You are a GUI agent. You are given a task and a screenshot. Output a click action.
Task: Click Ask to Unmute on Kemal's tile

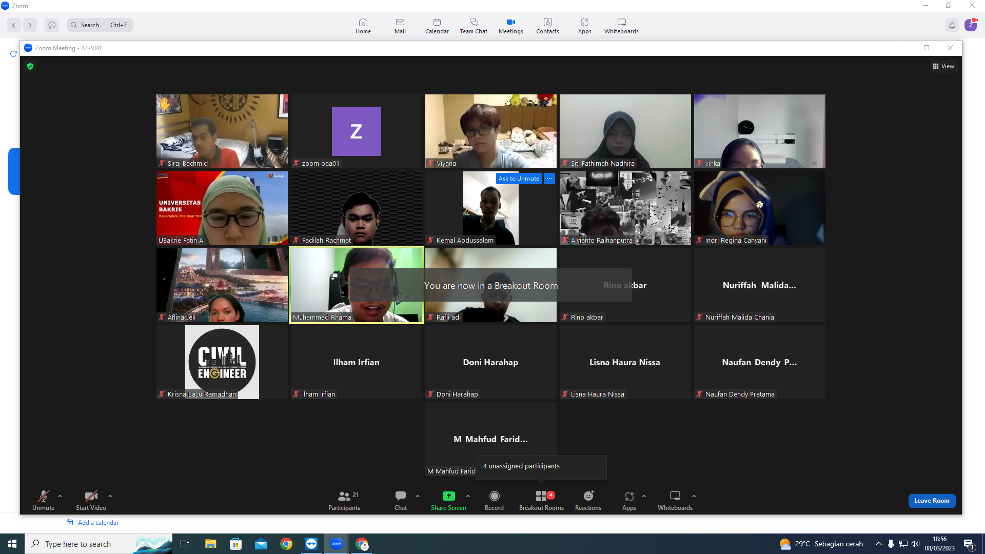click(x=519, y=179)
